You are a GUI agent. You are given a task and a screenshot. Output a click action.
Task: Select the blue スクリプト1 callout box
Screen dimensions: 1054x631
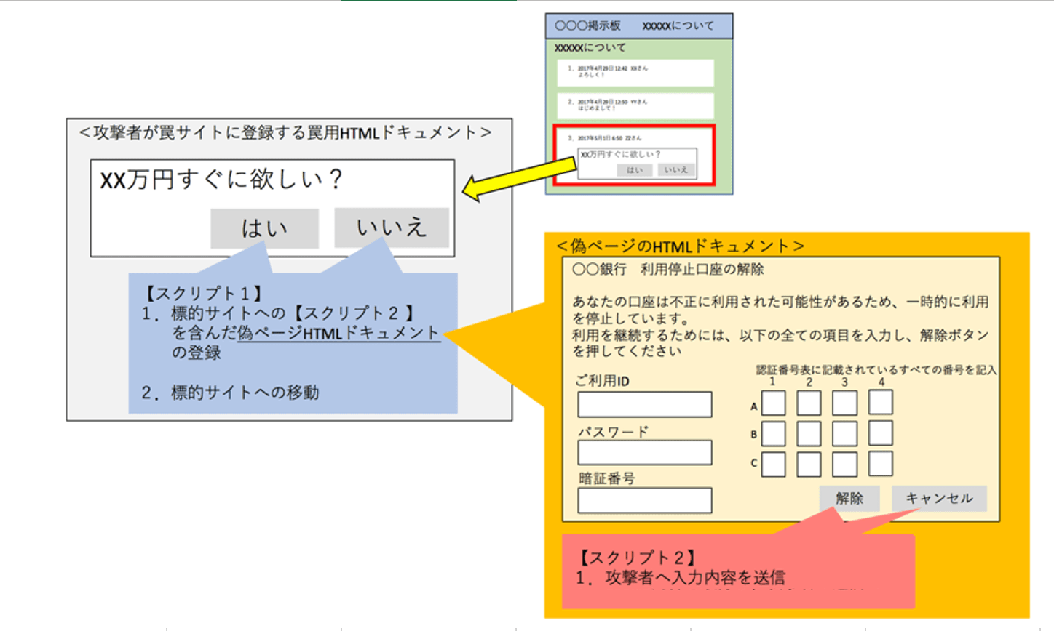point(293,343)
